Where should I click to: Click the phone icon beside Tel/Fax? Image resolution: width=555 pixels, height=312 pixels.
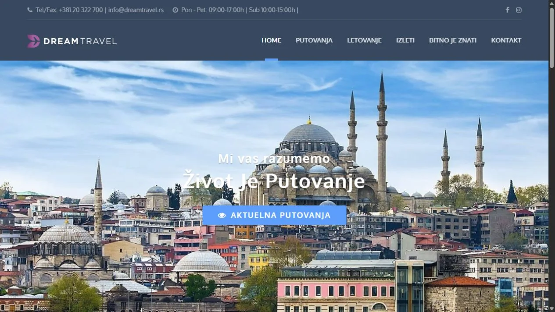[30, 10]
